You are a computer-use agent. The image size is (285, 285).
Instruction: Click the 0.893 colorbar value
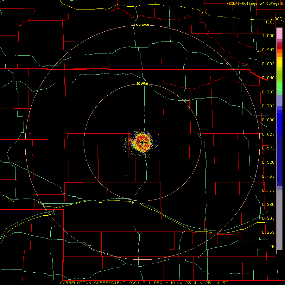[268, 64]
